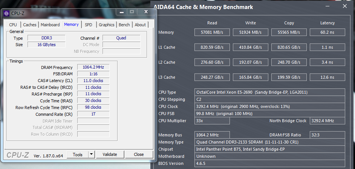Click the DRAM:FSB Ratio value 32:3
Screen dimensions: 355x169
[x=327, y=135]
